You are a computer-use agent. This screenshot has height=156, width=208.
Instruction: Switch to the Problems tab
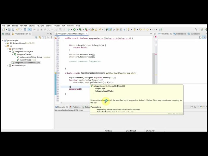click(x=75, y=107)
